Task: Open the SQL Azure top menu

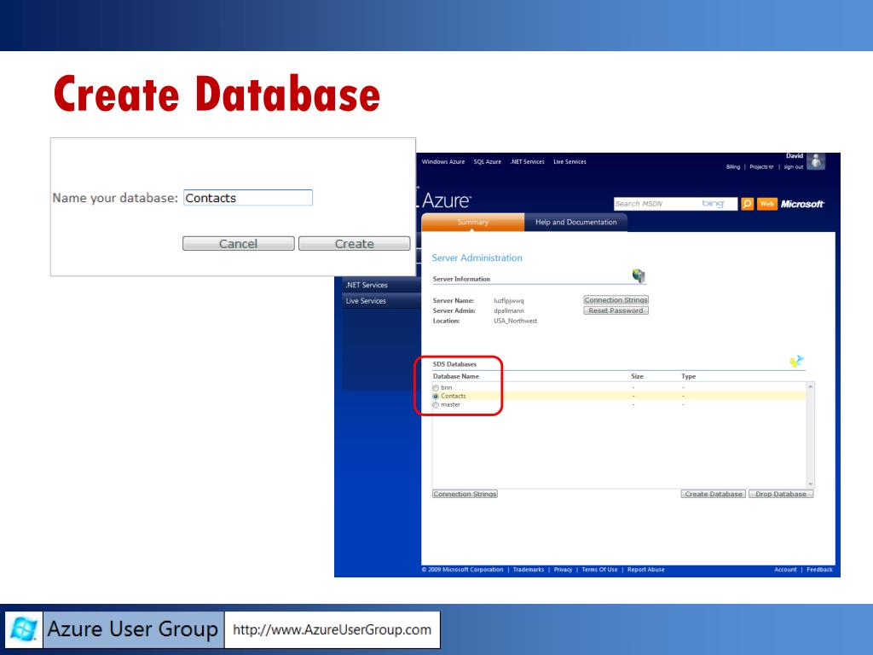Action: (x=487, y=162)
